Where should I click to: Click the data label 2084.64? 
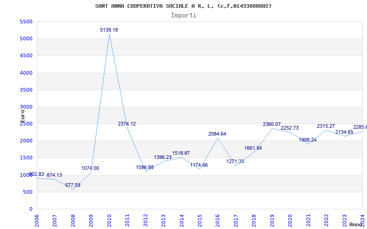click(217, 134)
